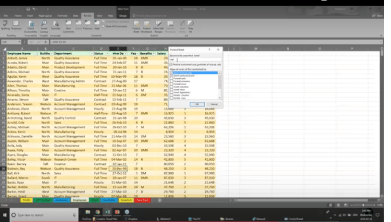
Task: Open Building column filter dropdown
Action: pyautogui.click(x=51, y=54)
